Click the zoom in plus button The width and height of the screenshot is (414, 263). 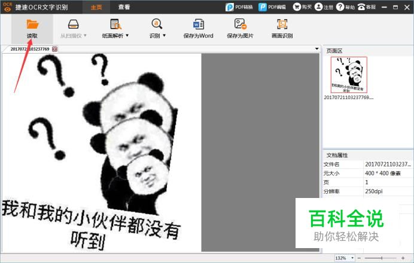pos(403,258)
